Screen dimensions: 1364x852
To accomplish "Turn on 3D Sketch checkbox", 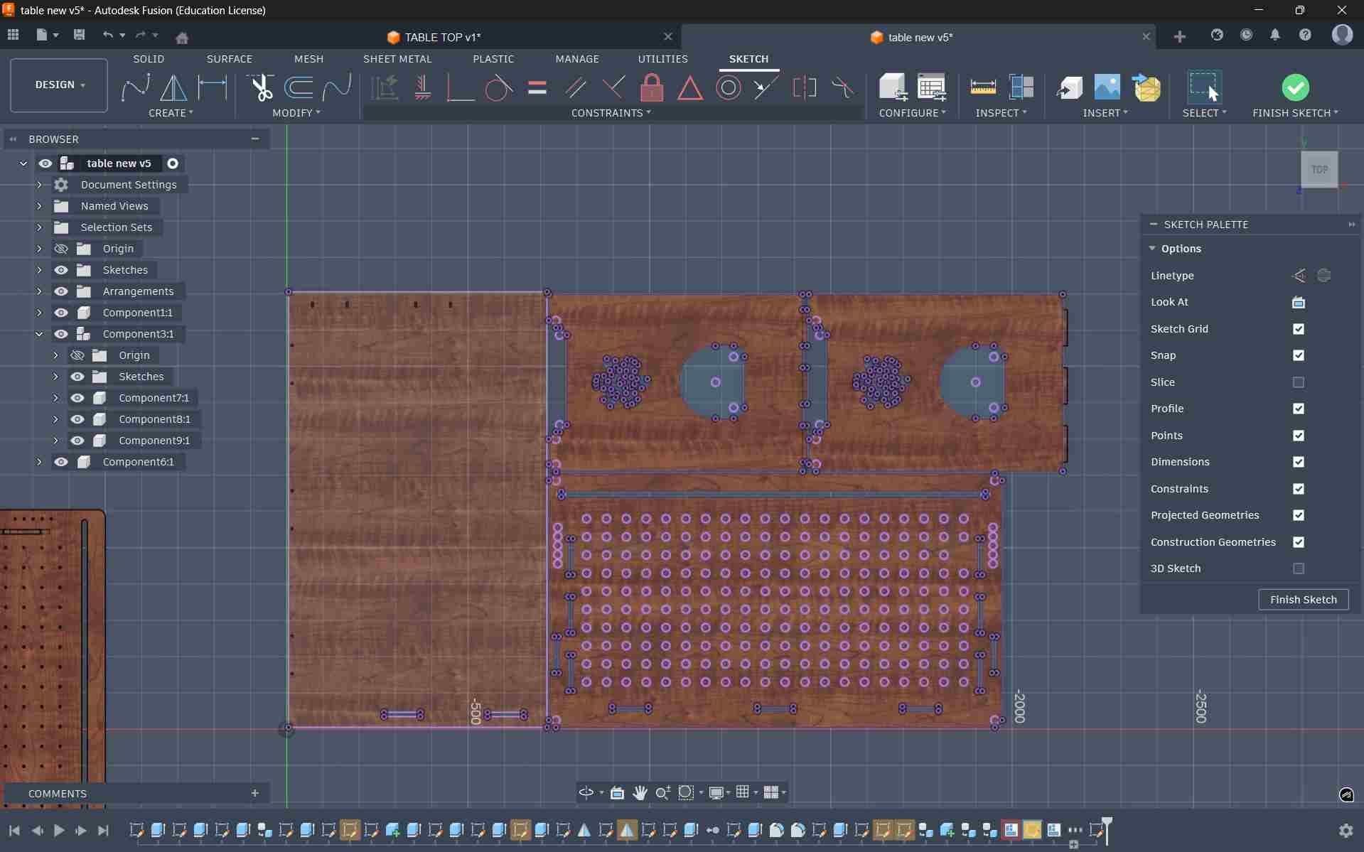I will [x=1298, y=568].
